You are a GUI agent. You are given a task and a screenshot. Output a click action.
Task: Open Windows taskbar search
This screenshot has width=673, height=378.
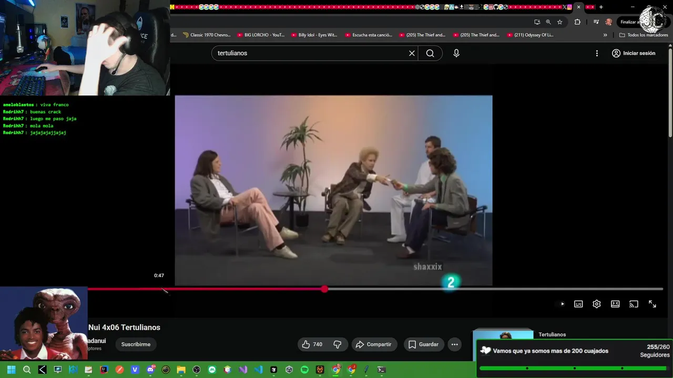pyautogui.click(x=27, y=370)
